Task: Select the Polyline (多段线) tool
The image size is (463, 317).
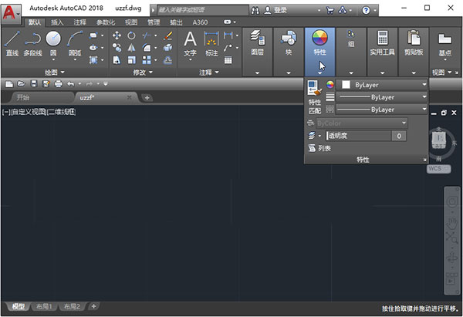Action: click(x=32, y=42)
